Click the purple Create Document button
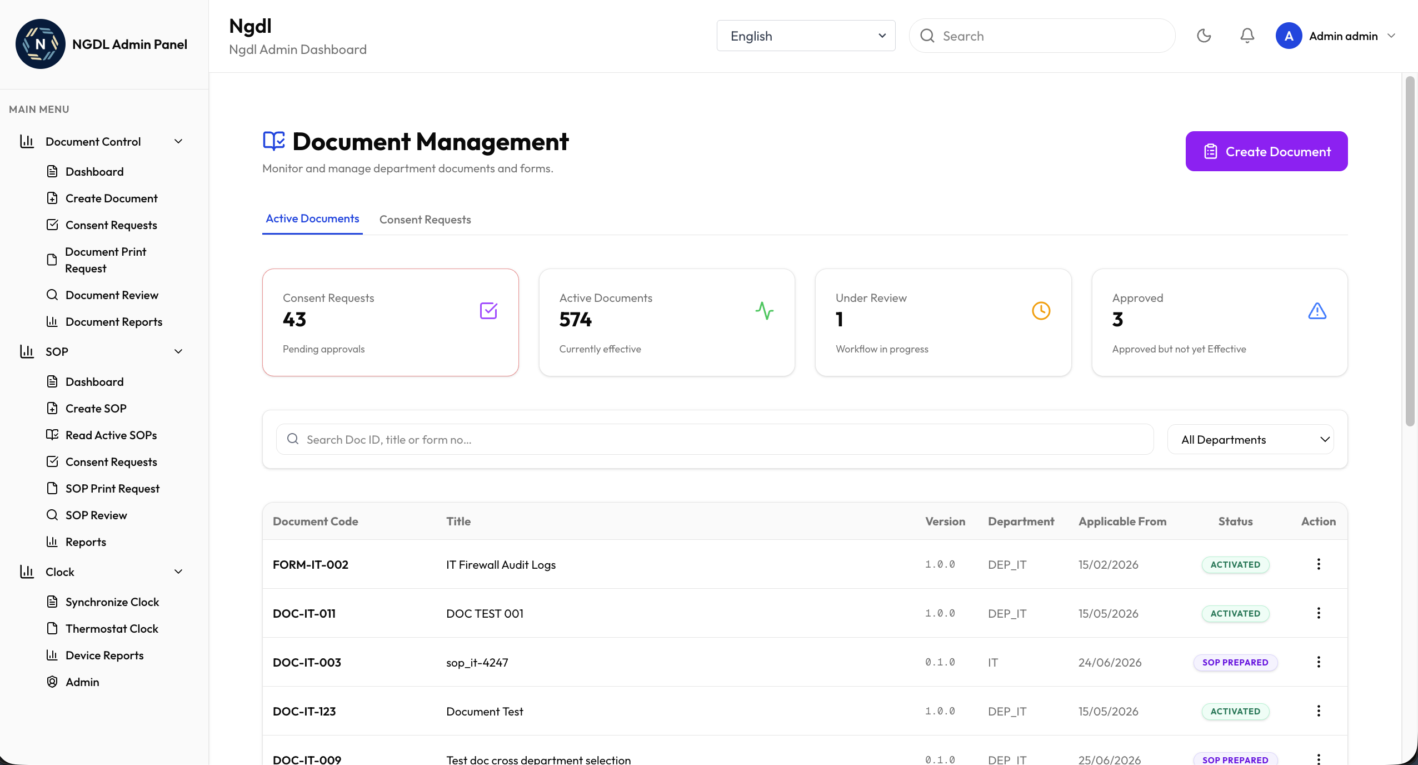 1266,151
